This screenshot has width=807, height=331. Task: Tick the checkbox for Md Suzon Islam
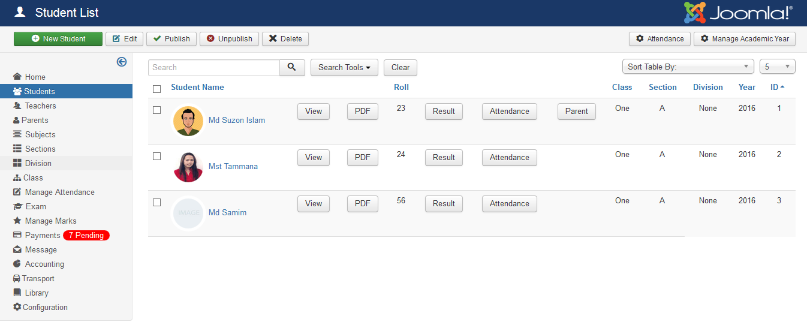point(157,110)
